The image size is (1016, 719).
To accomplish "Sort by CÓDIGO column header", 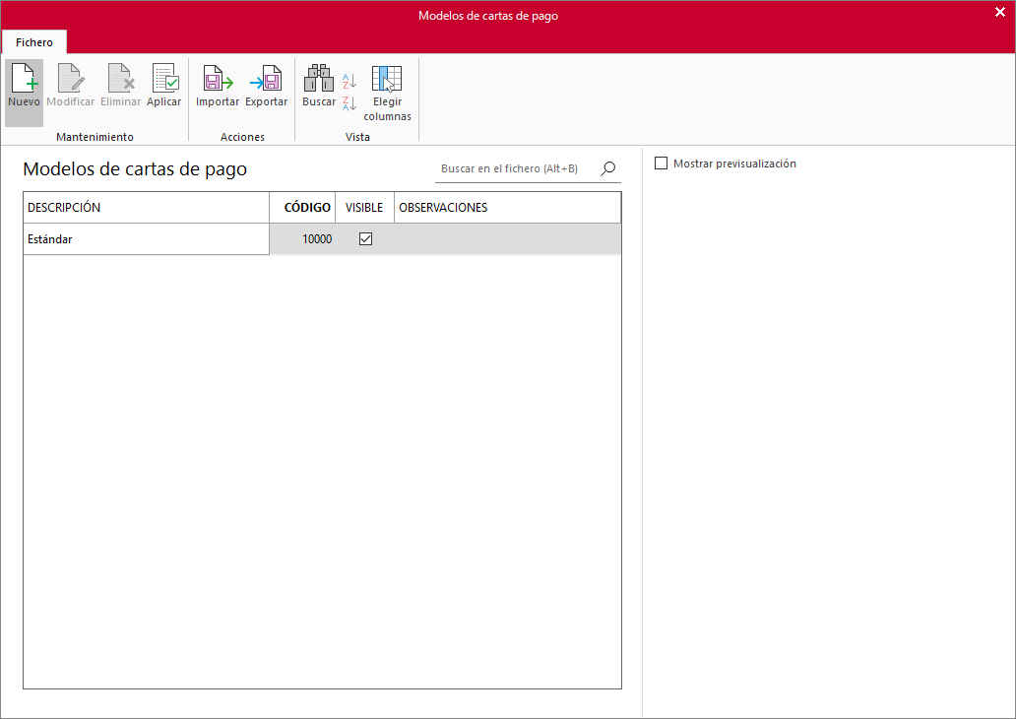I will click(x=302, y=208).
